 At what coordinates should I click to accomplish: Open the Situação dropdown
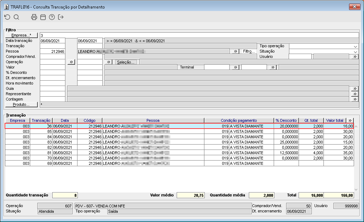[355, 52]
